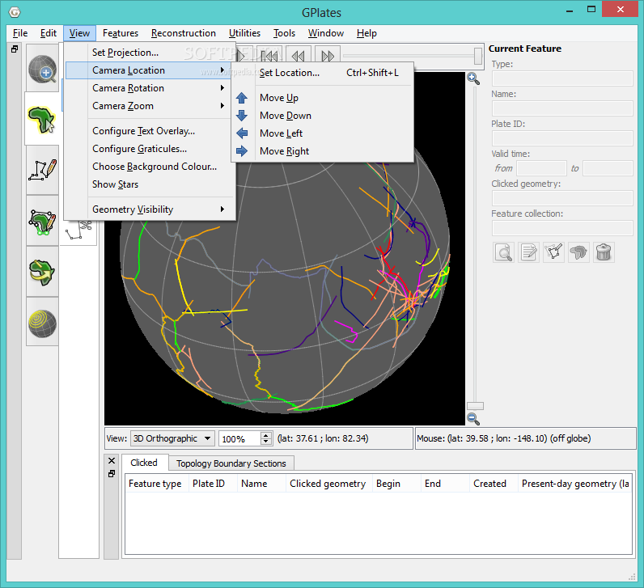Click zoom-in magnifier above zoom slider
The height and width of the screenshot is (588, 644).
(x=473, y=78)
